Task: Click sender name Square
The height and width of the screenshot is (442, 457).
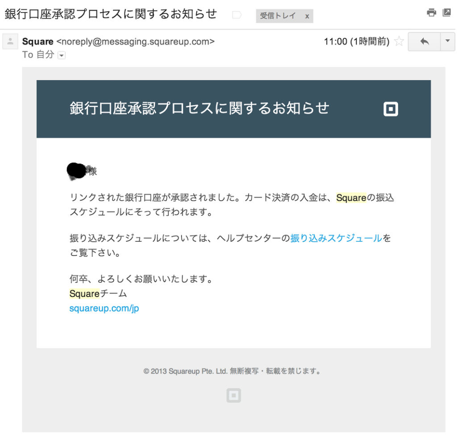Action: click(37, 41)
